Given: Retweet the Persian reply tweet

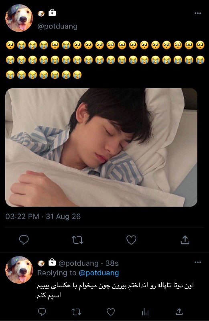Looking at the screenshot, I should coord(76,312).
